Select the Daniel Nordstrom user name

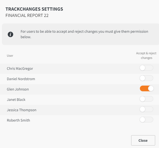(x=21, y=79)
